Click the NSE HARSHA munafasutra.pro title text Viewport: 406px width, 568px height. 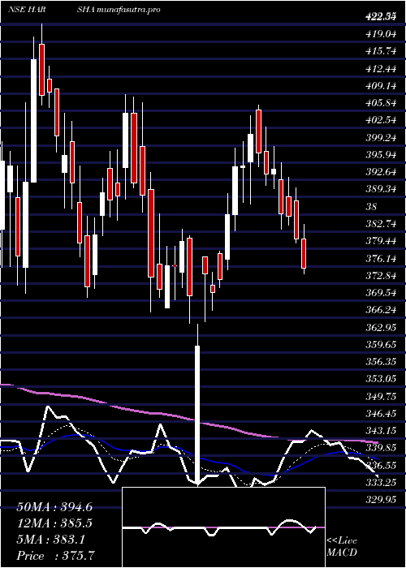coord(84,10)
